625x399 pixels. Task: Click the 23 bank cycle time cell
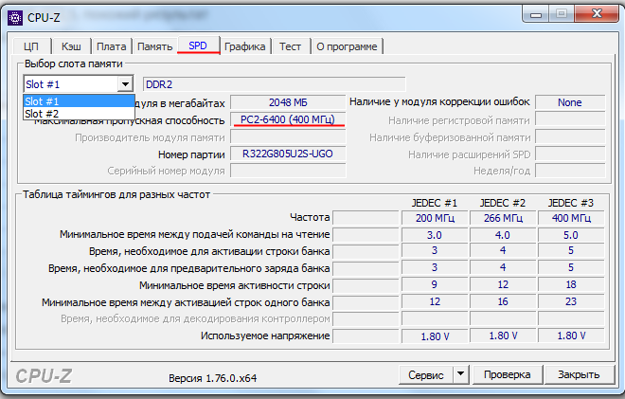(x=571, y=301)
